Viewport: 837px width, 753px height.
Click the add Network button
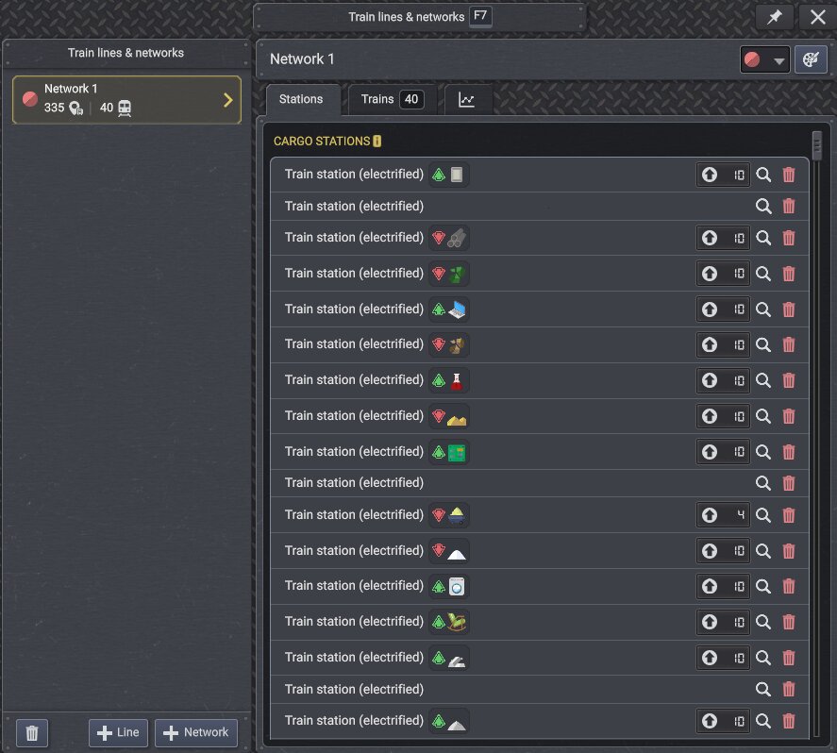196,733
